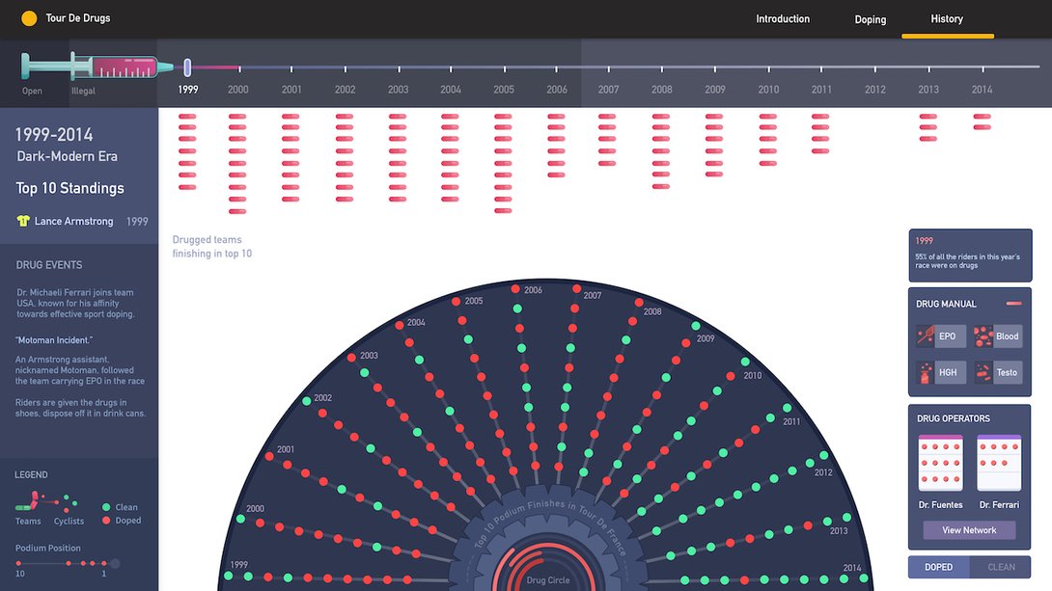Click the Top 10 Standings heading
Screen dimensions: 1052x591
[69, 188]
